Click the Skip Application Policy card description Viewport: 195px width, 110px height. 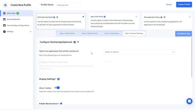click(x=163, y=23)
